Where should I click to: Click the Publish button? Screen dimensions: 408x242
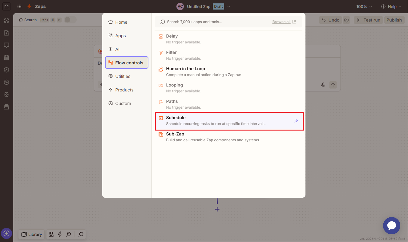click(394, 20)
